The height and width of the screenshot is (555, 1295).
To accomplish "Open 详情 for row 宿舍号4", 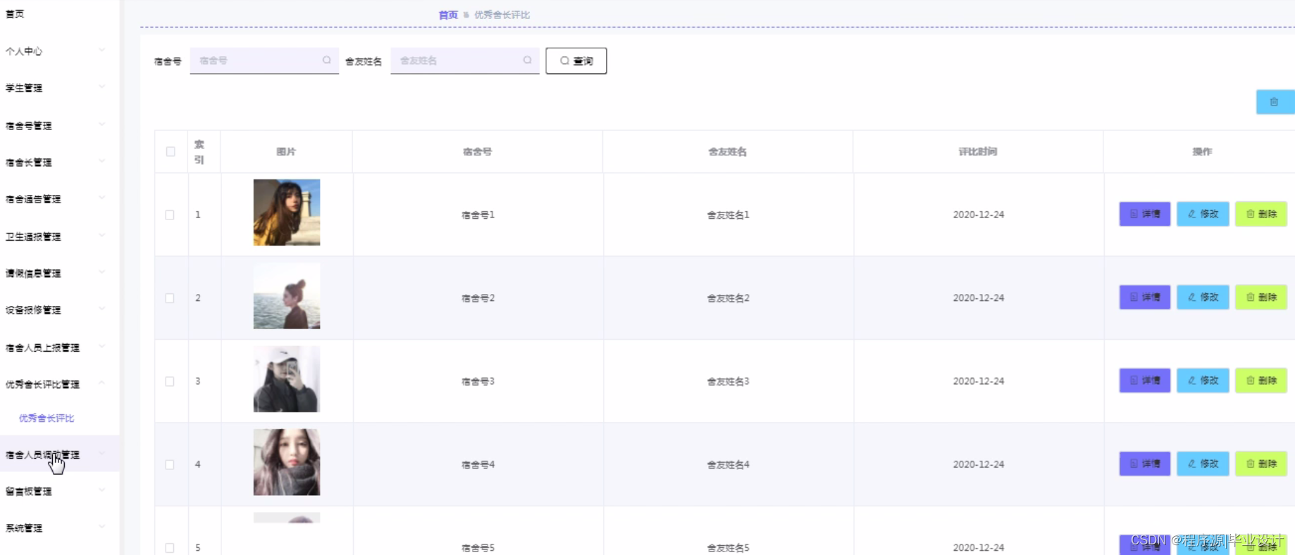I will pyautogui.click(x=1145, y=464).
